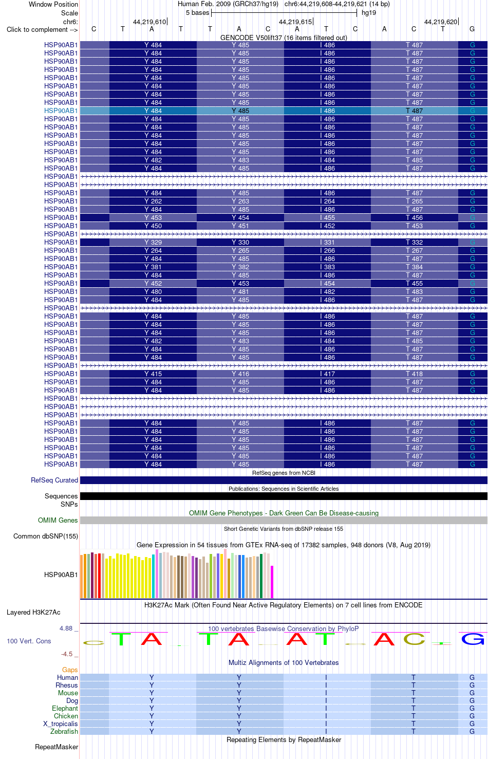Click the Elephant species label
The width and height of the screenshot is (488, 759).
65,708
